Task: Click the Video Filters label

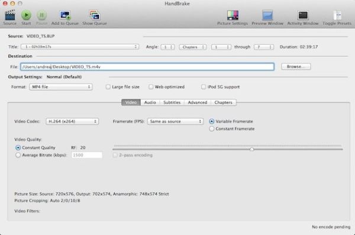Action: (27, 211)
